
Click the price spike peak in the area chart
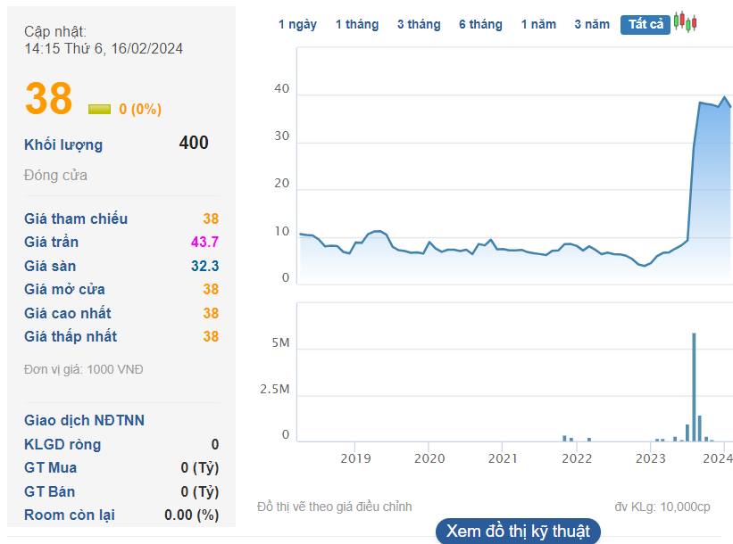pos(725,95)
